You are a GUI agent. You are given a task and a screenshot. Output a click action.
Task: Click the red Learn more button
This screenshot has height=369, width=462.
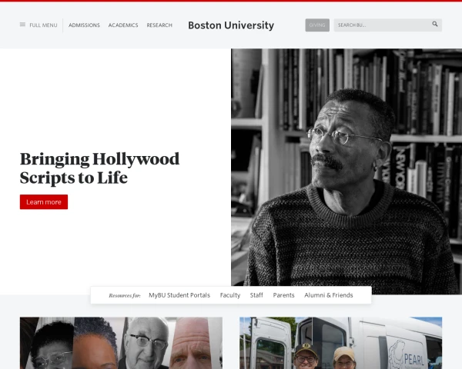pyautogui.click(x=44, y=202)
